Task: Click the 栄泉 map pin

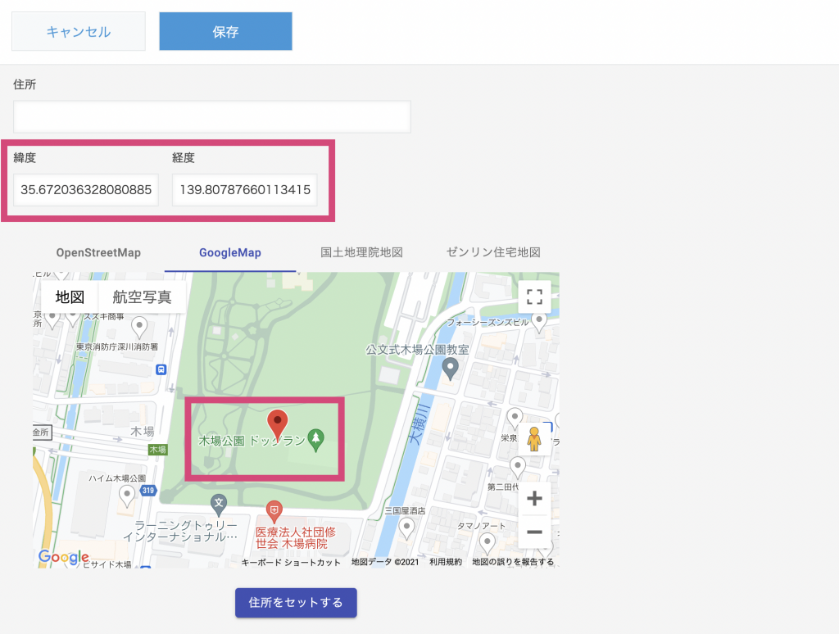Action: [515, 417]
